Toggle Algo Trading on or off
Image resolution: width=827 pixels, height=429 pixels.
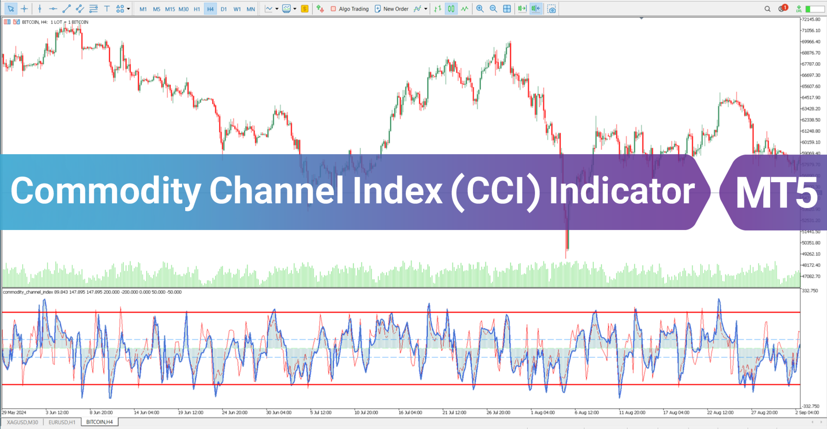pos(350,9)
